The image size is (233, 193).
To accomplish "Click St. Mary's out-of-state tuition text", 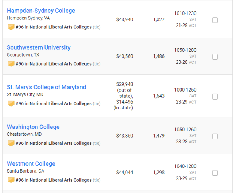I will (125, 90).
